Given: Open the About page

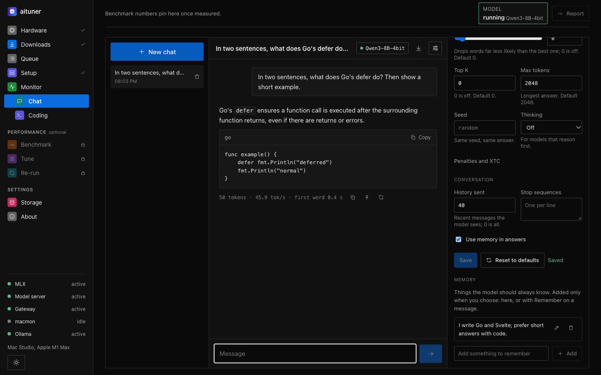Looking at the screenshot, I should click(x=46, y=217).
